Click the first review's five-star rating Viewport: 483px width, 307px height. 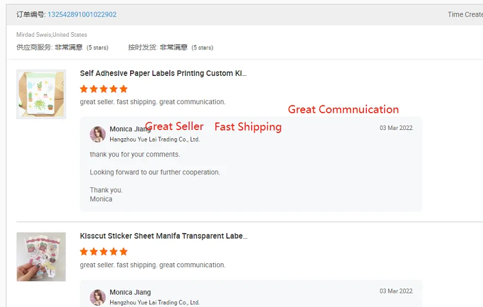point(104,89)
